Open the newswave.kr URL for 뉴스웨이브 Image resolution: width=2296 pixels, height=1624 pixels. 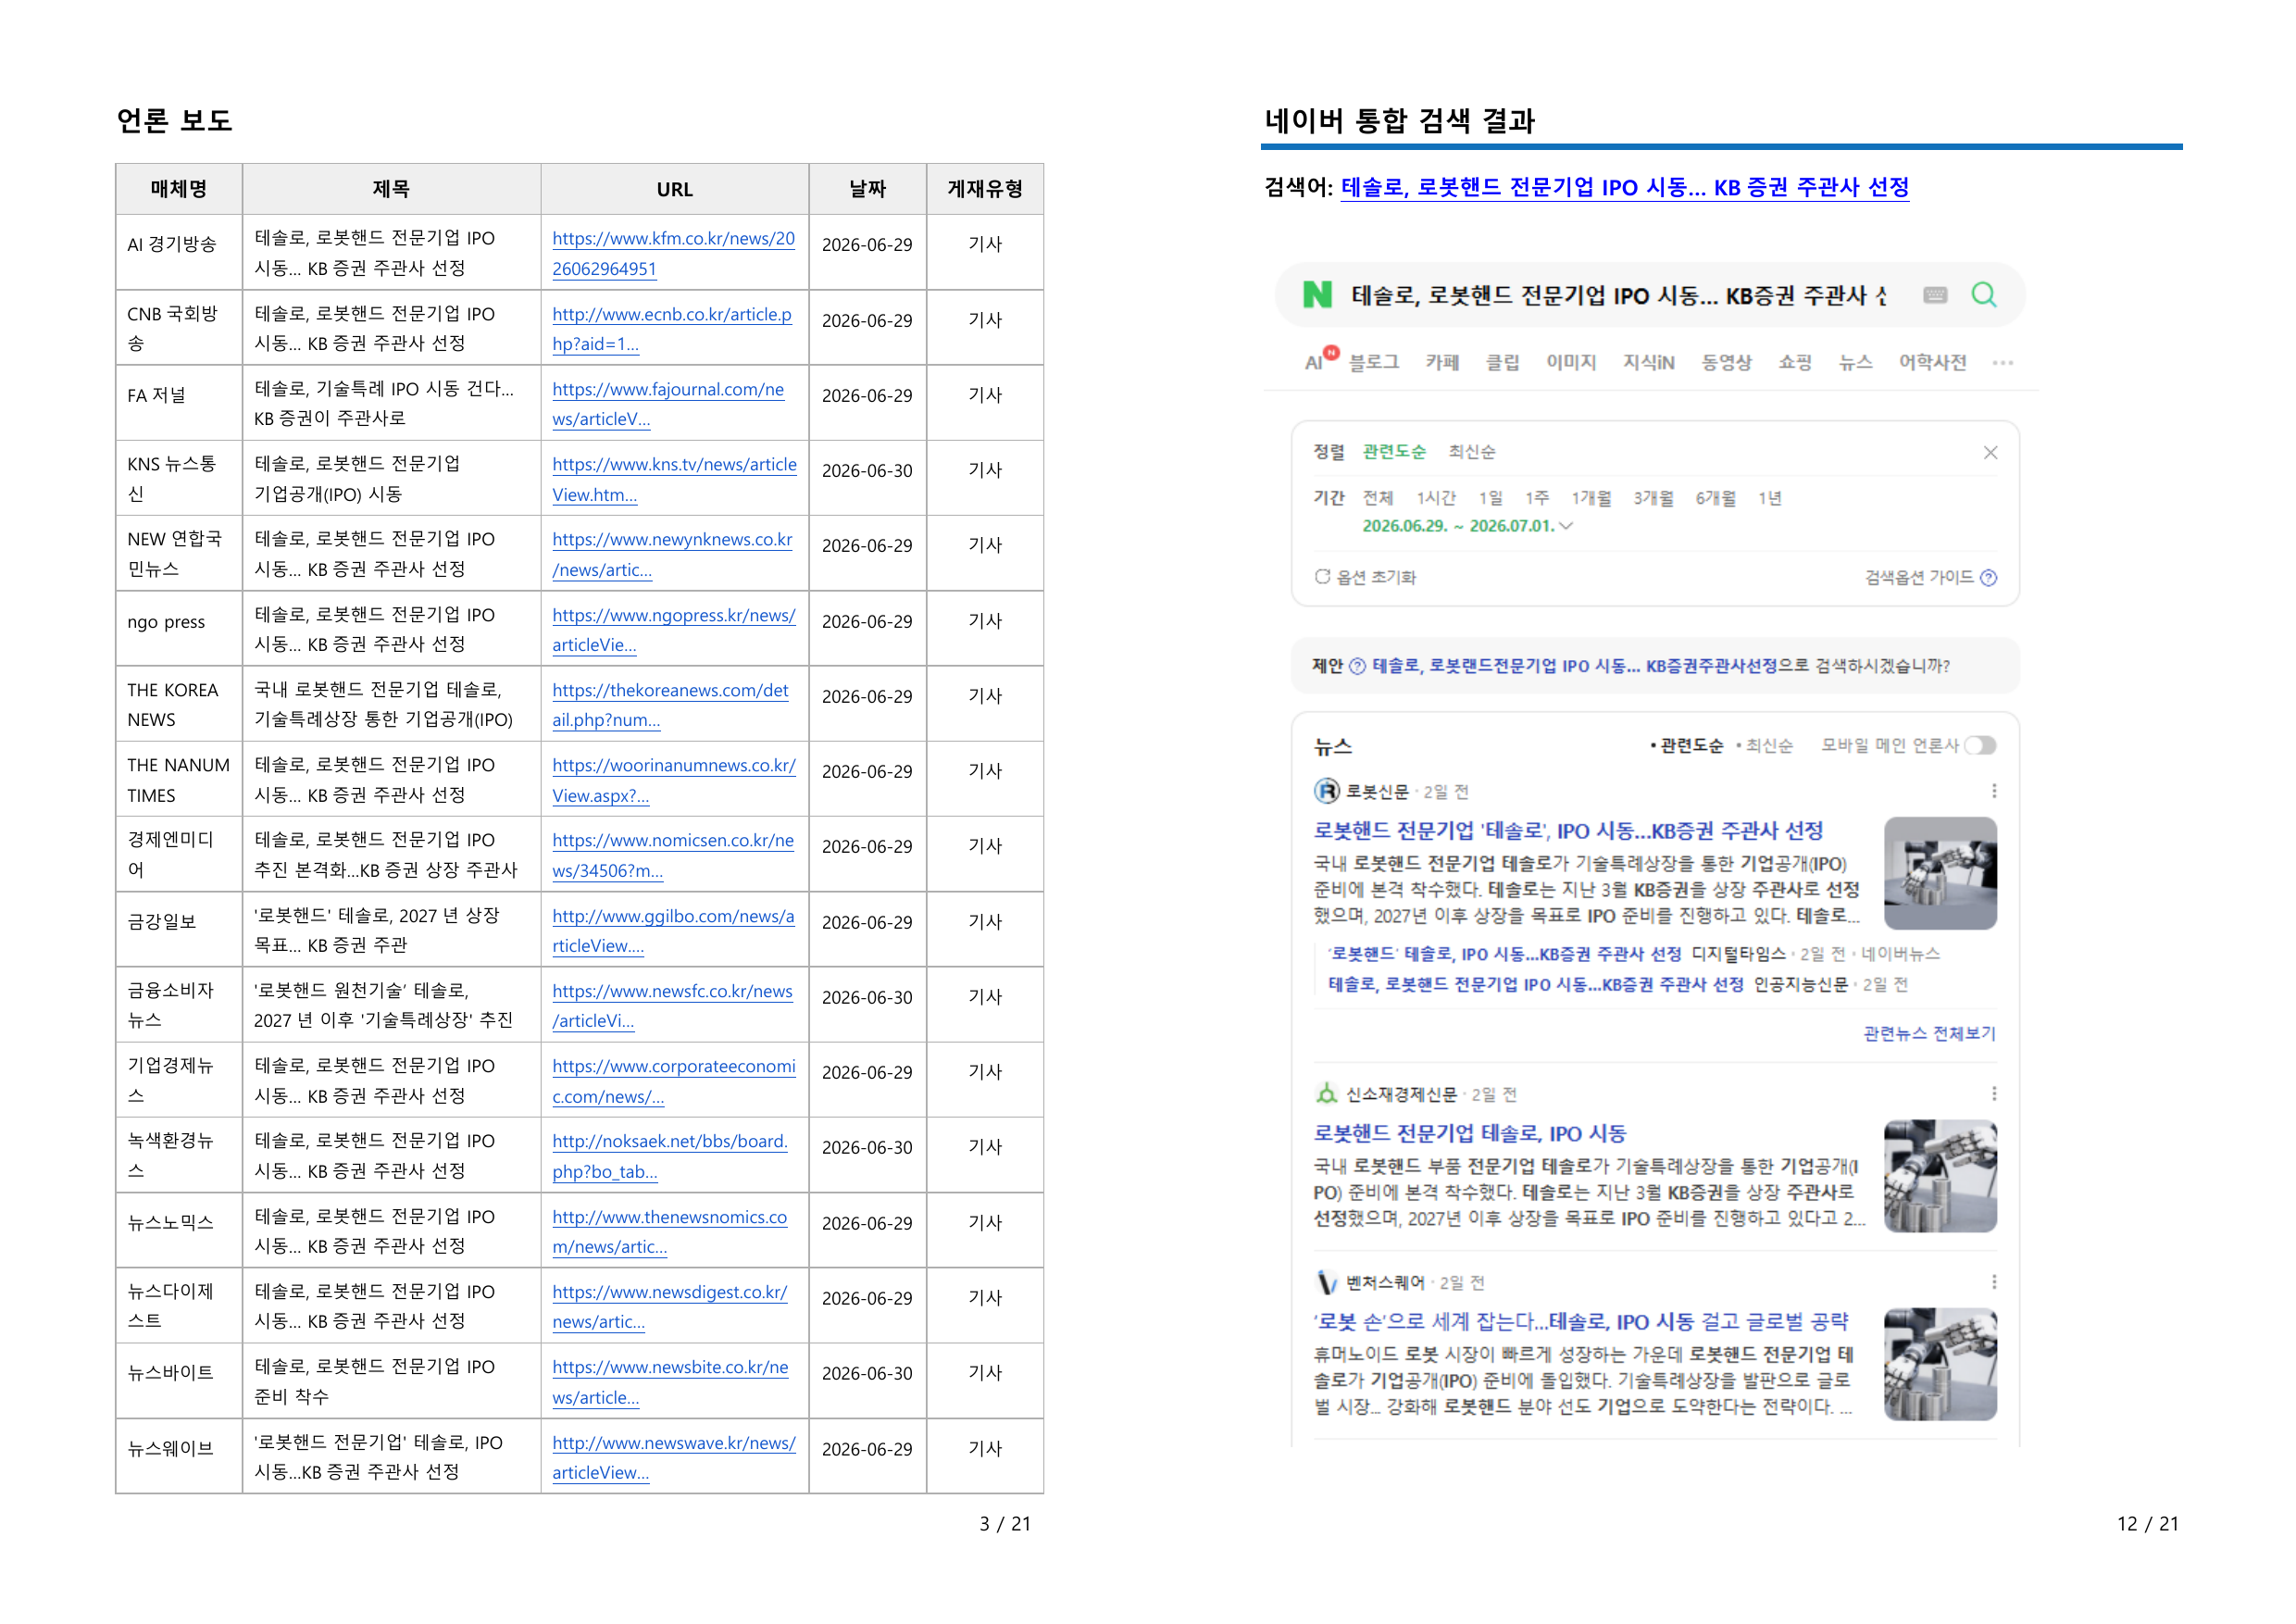pyautogui.click(x=673, y=1457)
